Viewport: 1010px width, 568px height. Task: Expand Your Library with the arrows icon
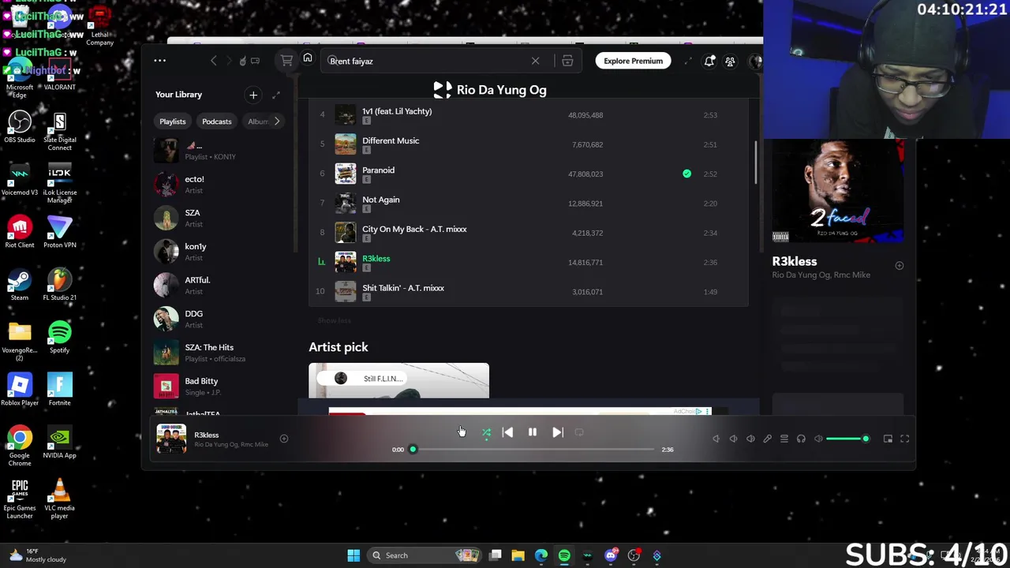pos(276,95)
